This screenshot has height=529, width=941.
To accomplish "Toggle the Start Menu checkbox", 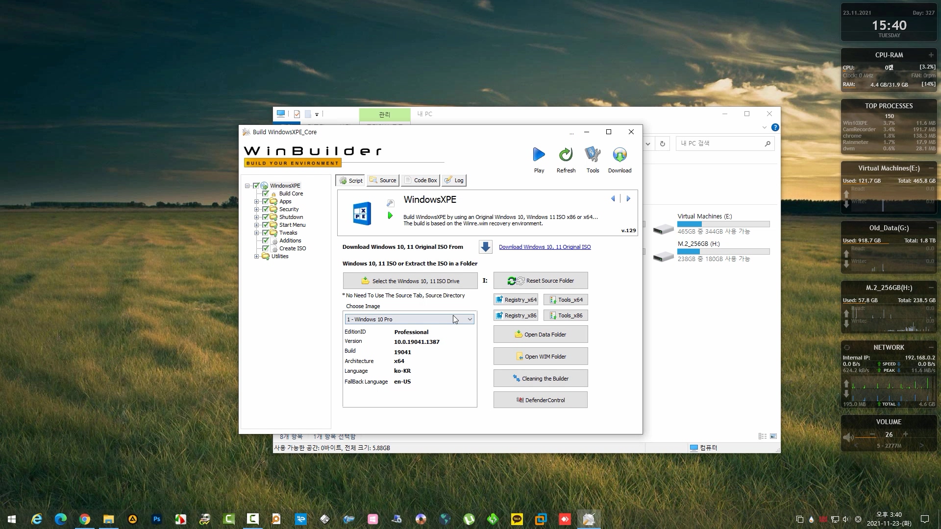I will coord(266,225).
